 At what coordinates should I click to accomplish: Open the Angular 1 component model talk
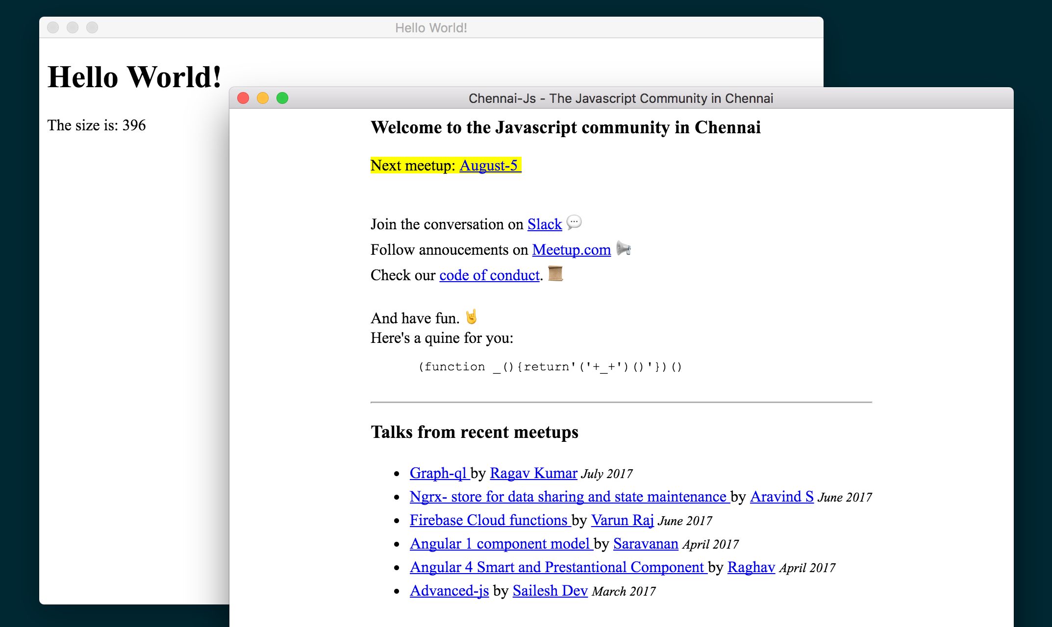coord(500,544)
